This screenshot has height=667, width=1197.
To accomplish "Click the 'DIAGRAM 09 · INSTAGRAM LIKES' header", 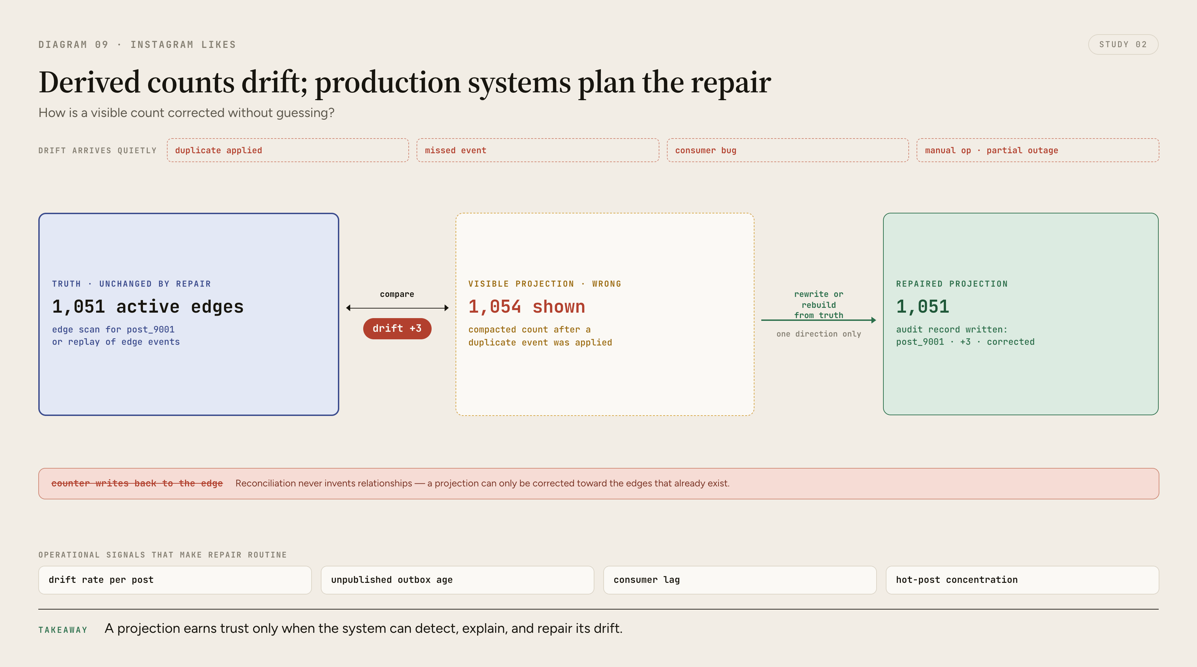I will click(137, 44).
